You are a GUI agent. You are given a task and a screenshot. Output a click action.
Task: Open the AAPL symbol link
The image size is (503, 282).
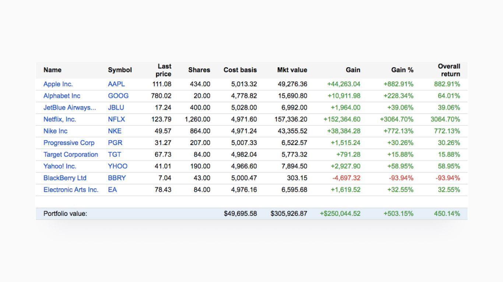[116, 84]
